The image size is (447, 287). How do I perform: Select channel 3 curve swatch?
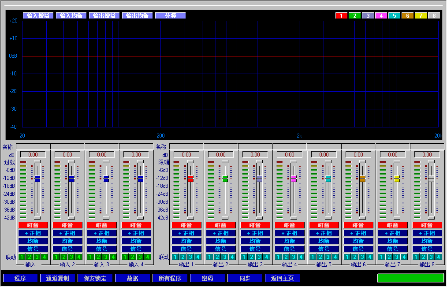[368, 16]
